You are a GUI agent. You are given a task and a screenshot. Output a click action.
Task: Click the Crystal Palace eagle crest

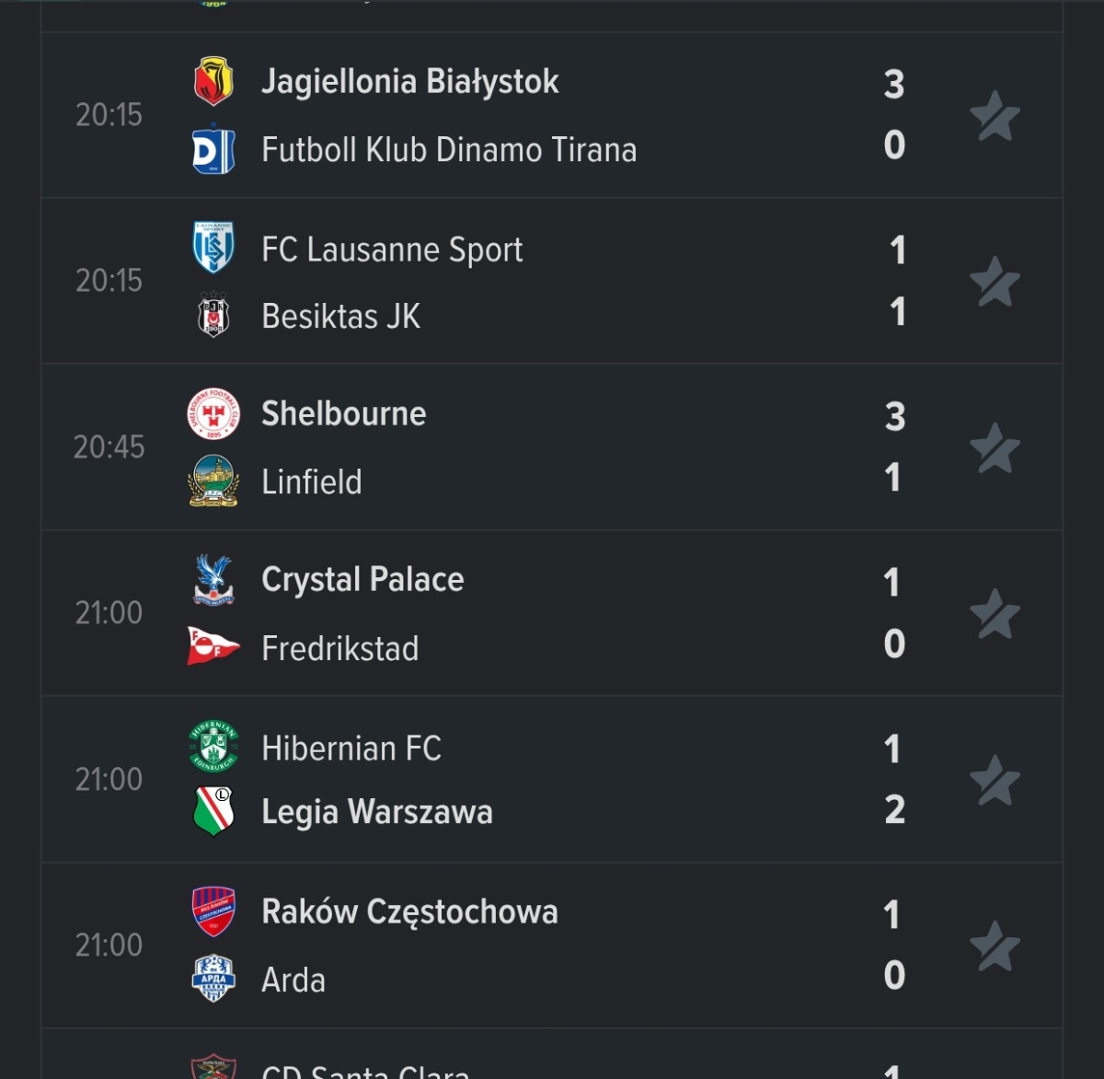click(213, 580)
